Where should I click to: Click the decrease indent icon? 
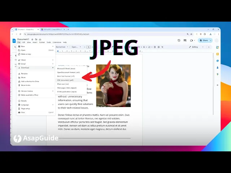point(154,47)
